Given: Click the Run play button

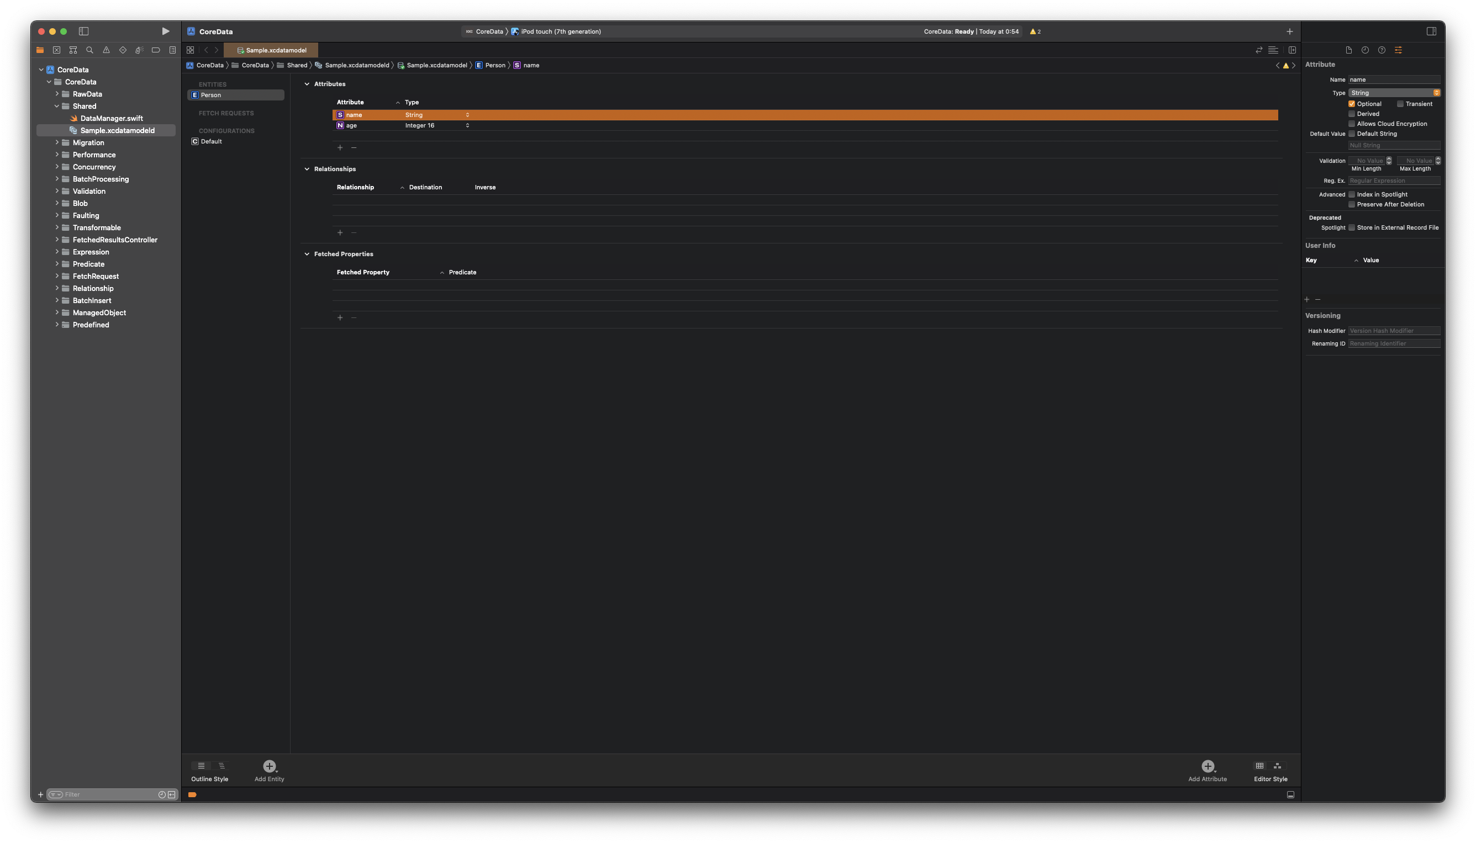Looking at the screenshot, I should click(165, 31).
